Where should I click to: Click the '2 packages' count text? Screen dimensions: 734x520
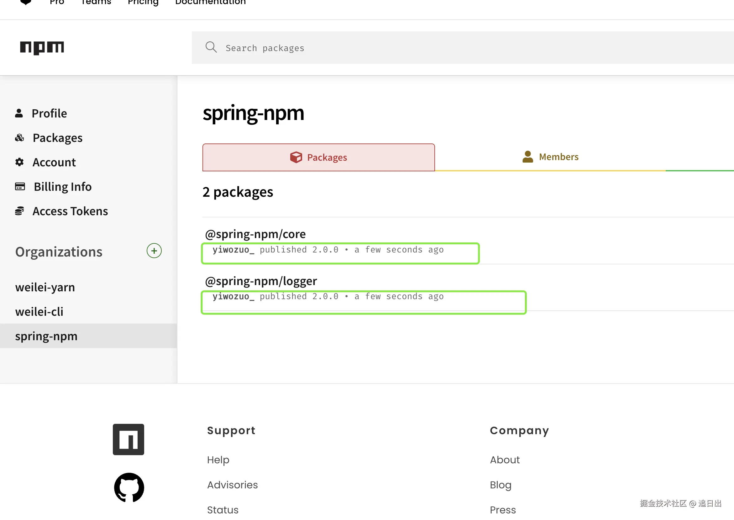[238, 192]
